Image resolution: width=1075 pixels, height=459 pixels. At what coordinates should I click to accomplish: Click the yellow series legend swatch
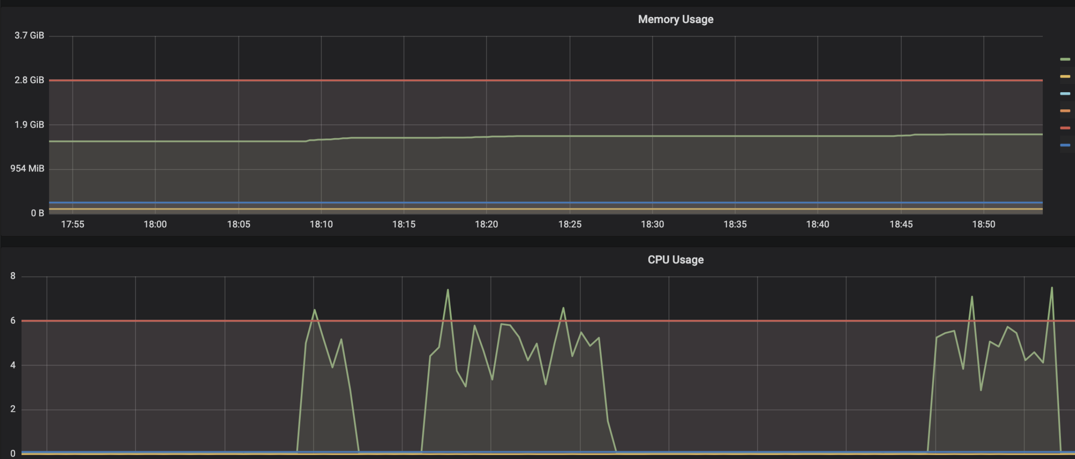tap(1064, 77)
